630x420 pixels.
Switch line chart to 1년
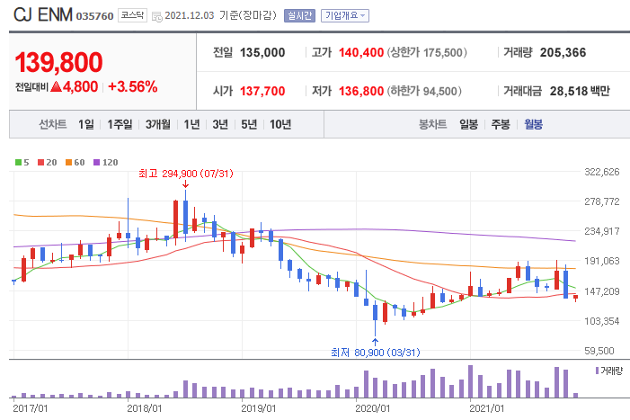(191, 125)
